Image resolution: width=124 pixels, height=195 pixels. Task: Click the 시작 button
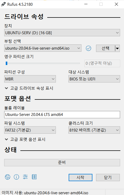point(80,178)
